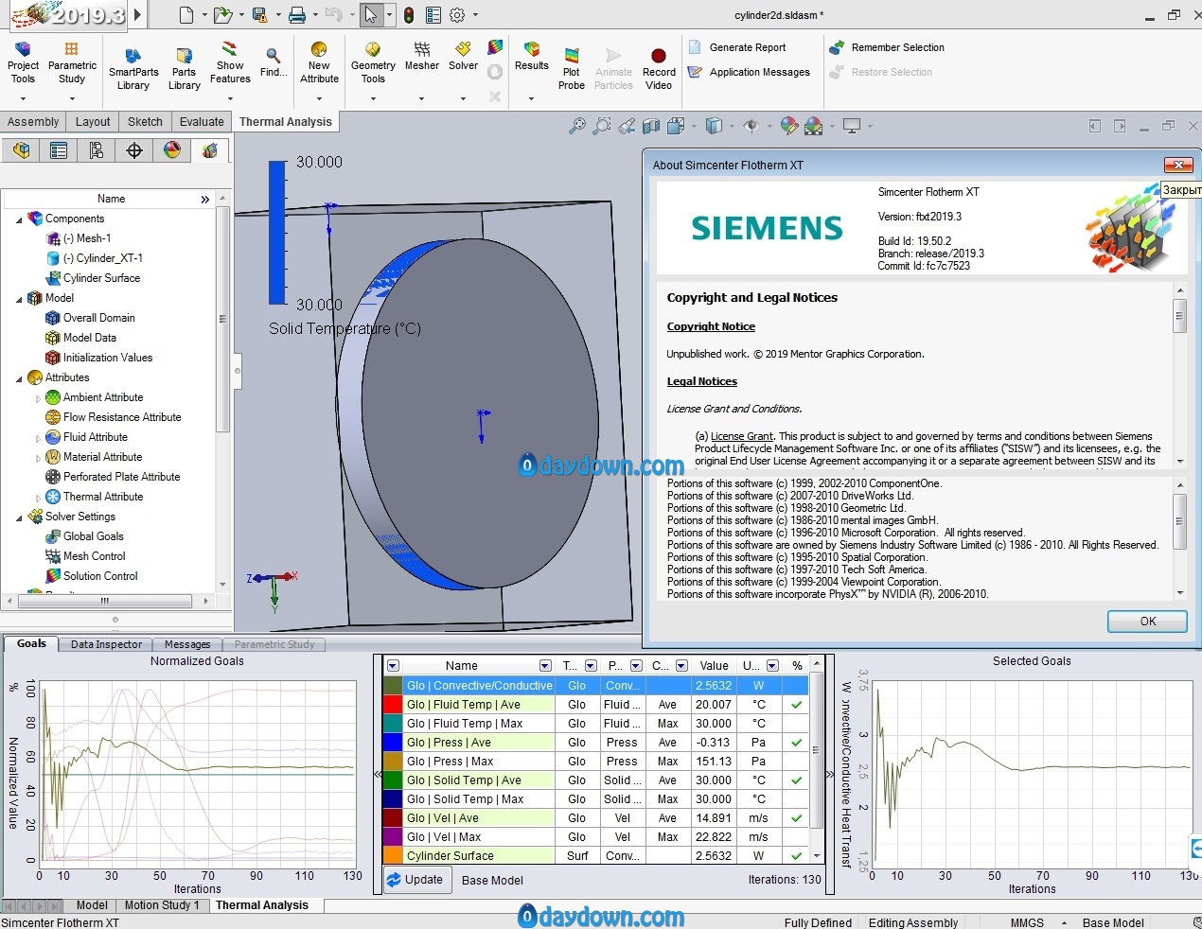
Task: Collapse the Components tree node
Action: (x=19, y=219)
